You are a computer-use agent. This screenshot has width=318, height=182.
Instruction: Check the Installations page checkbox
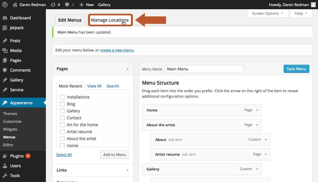coord(62,97)
